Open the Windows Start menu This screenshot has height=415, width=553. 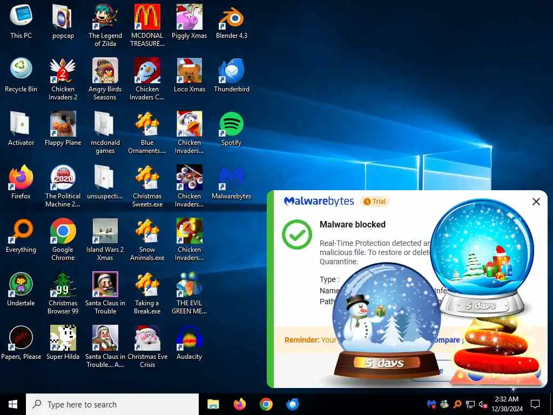click(13, 404)
